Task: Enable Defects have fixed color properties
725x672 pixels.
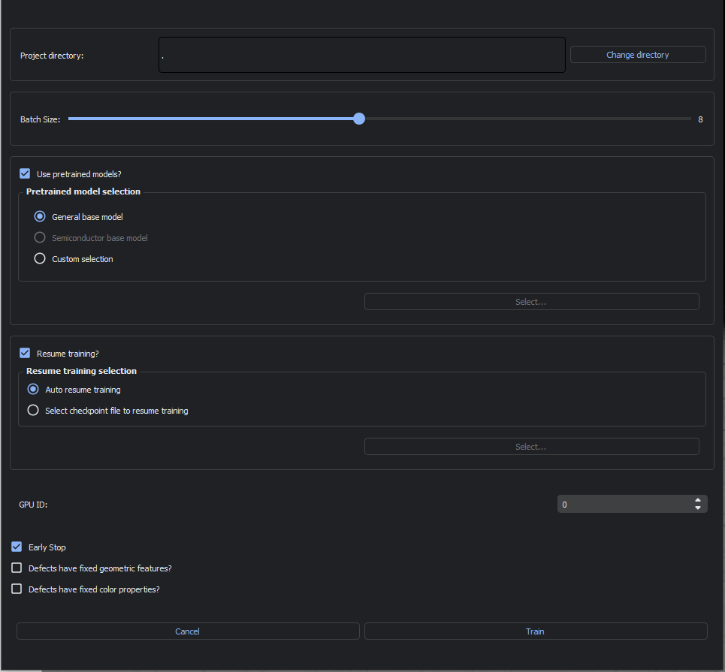Action: point(17,589)
